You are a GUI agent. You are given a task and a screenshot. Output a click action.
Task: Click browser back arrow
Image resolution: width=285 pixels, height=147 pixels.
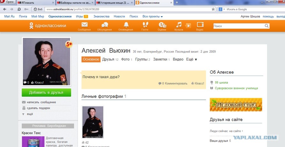pos(5,9)
